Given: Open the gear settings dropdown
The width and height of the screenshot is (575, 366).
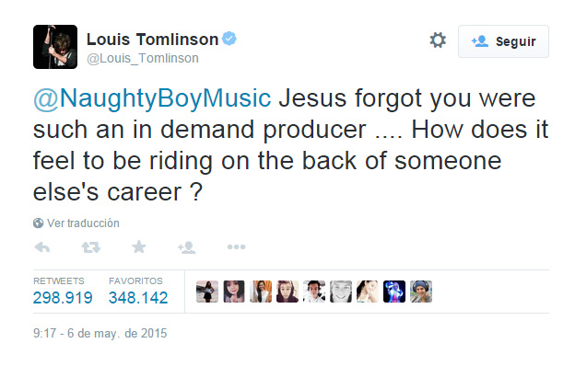Looking at the screenshot, I should pos(438,40).
